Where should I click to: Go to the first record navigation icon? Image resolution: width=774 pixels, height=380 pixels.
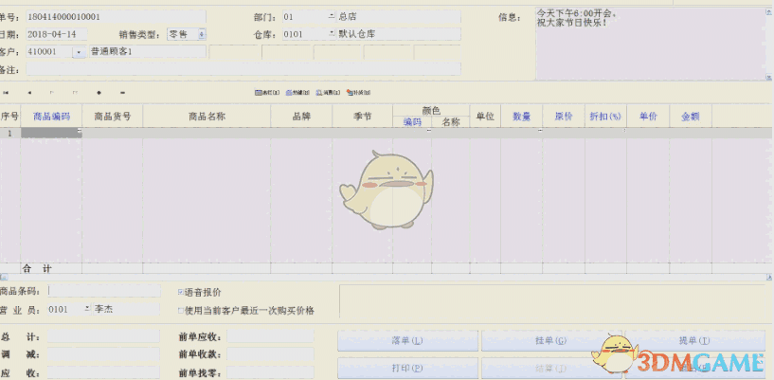pos(6,93)
